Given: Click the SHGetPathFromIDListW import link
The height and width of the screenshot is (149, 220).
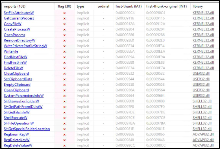Looking at the screenshot, I should 23,107.
